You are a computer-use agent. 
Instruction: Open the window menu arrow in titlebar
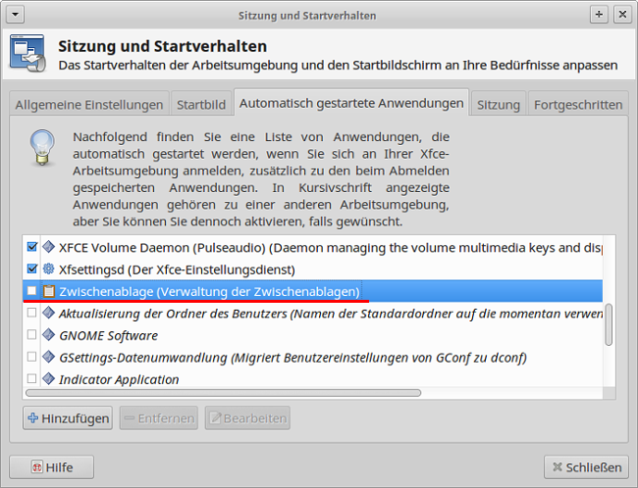coord(13,15)
